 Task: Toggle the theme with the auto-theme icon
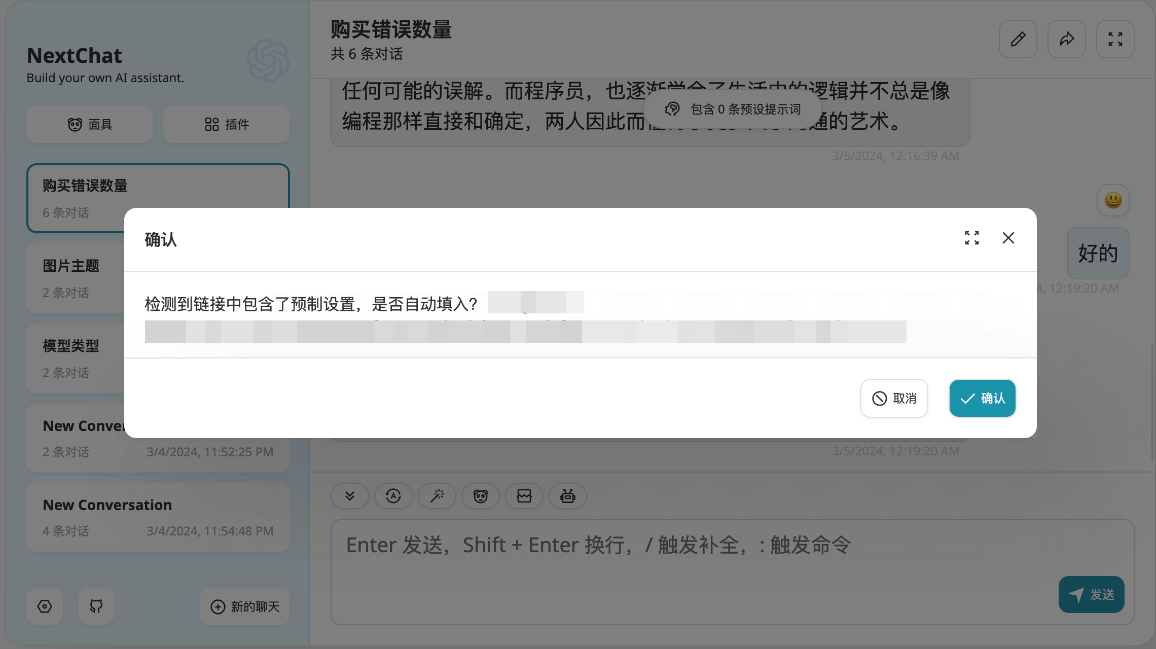click(393, 496)
